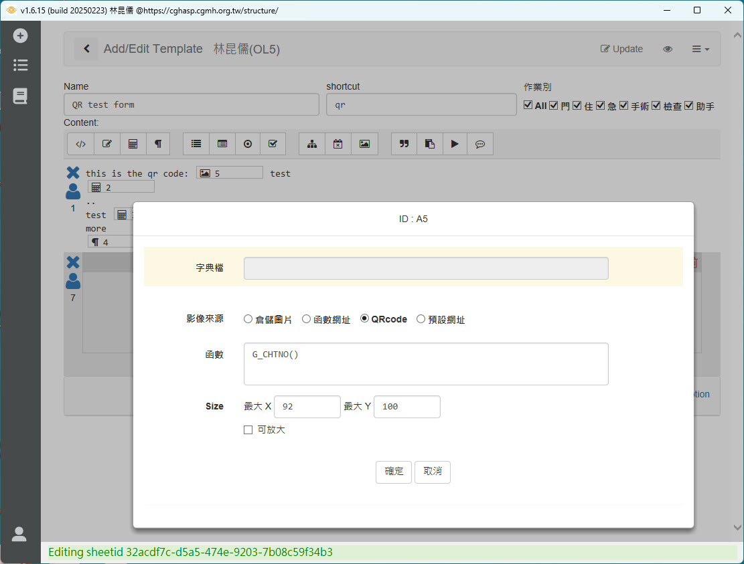The width and height of the screenshot is (744, 564).
Task: Select the 倉儲圖片 radio button
Action: [248, 319]
